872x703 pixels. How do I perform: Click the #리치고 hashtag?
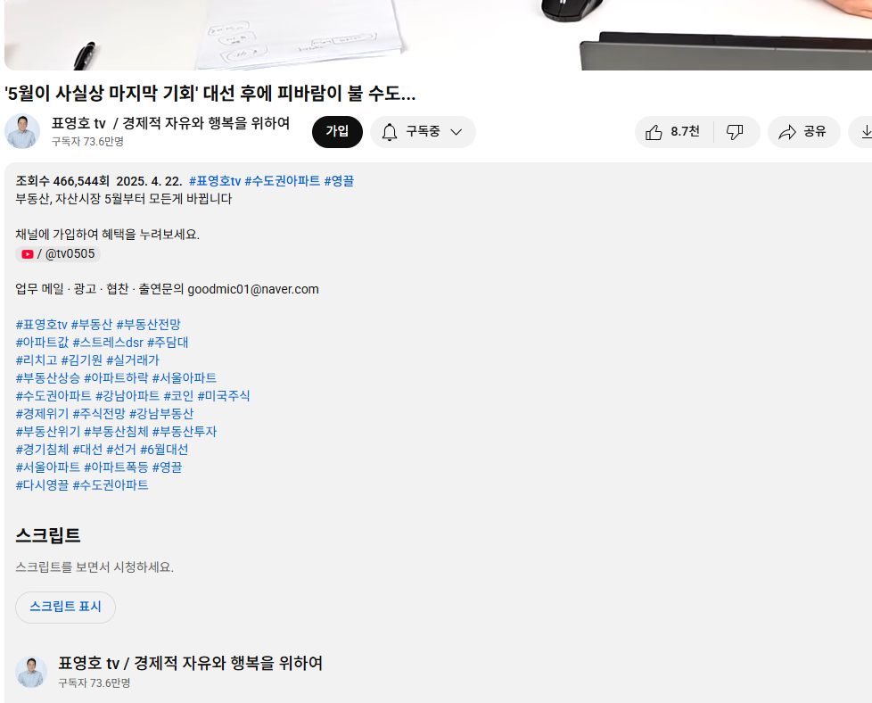[x=37, y=360]
